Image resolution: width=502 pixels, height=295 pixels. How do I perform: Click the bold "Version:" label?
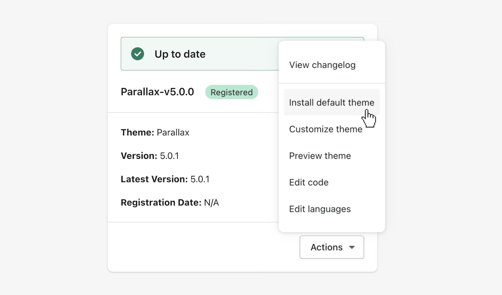[139, 156]
